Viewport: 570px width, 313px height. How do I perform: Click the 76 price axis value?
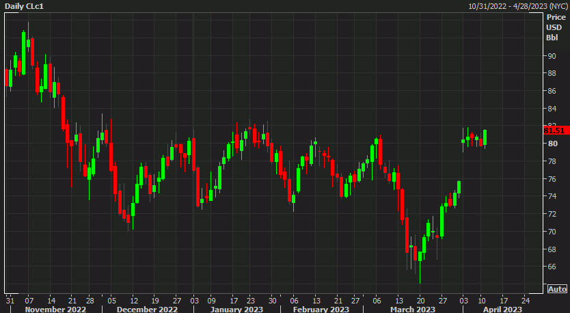click(552, 179)
